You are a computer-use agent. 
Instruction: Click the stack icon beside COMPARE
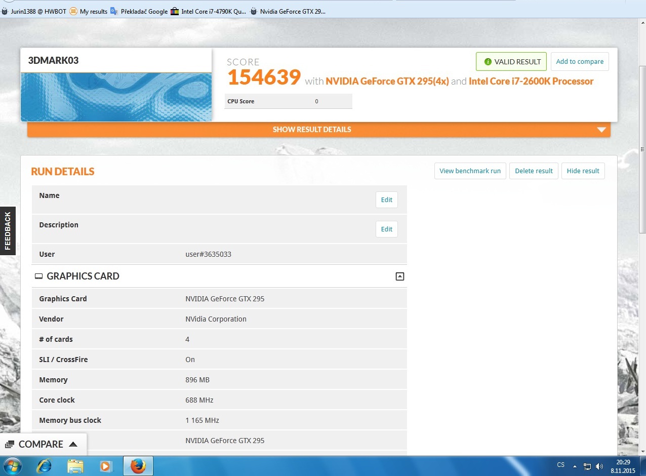9,445
